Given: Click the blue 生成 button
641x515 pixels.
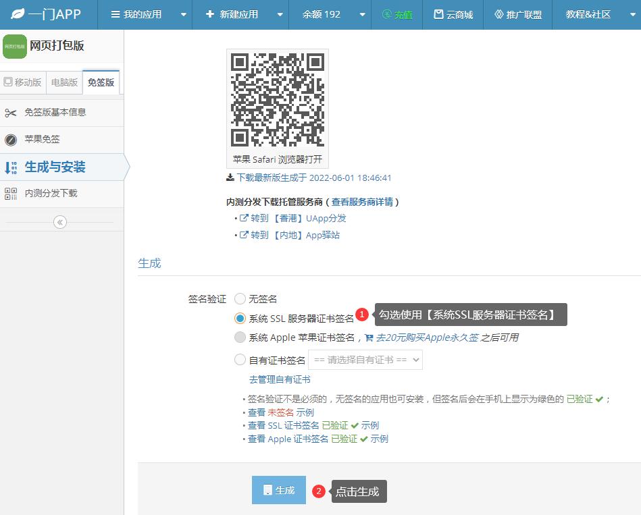Looking at the screenshot, I should [x=279, y=490].
